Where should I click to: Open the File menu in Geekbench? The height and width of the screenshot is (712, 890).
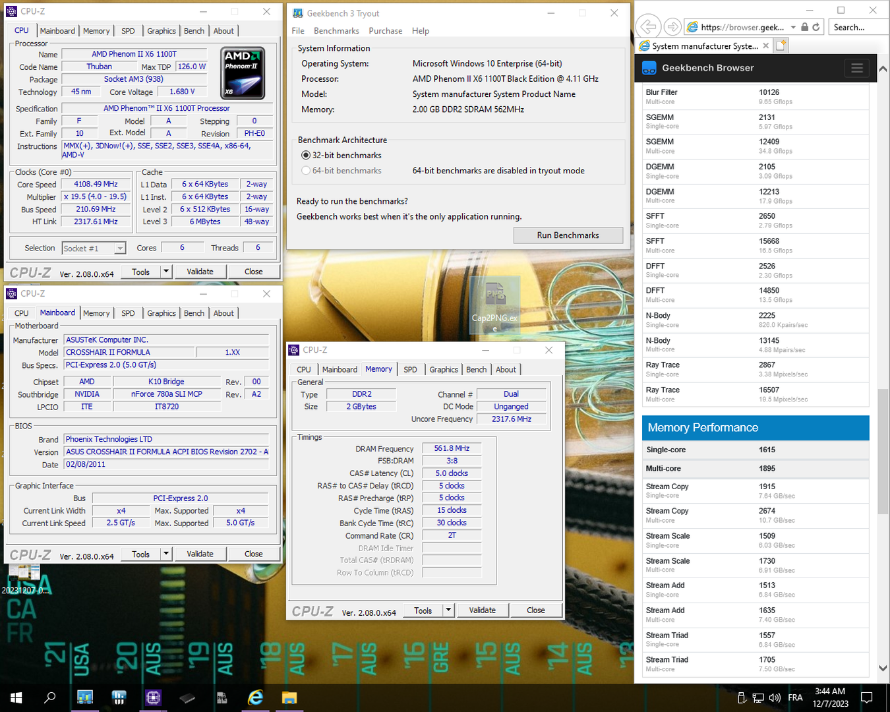pos(298,31)
